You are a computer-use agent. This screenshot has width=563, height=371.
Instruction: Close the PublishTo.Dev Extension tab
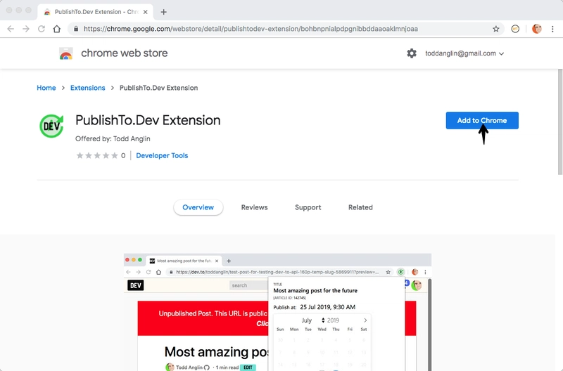146,12
